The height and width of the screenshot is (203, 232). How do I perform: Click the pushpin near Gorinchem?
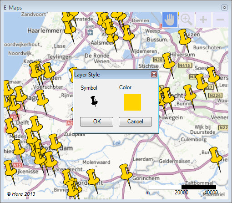coord(126,174)
